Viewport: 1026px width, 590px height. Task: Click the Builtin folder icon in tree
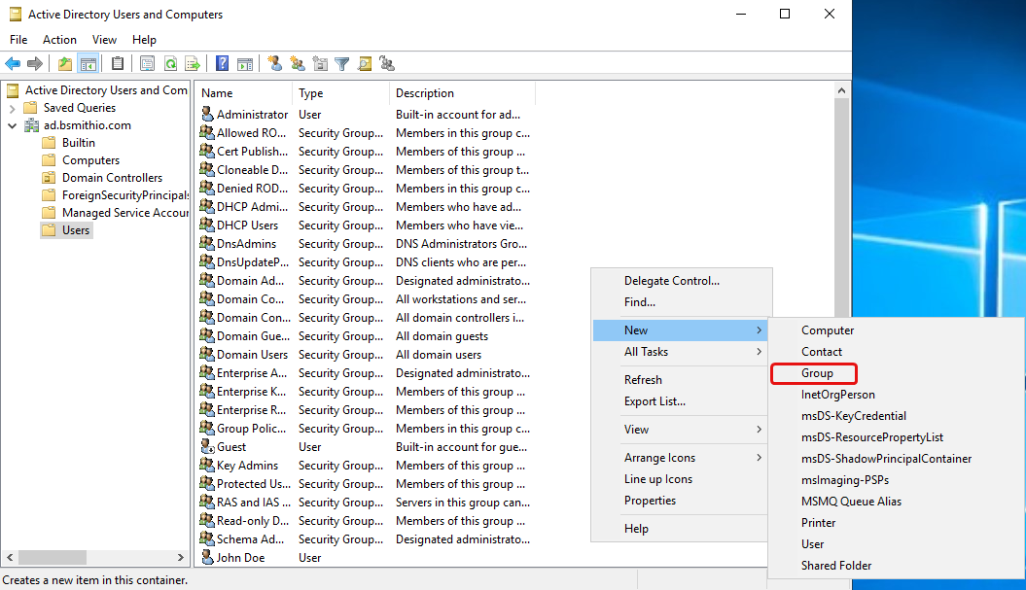[49, 143]
